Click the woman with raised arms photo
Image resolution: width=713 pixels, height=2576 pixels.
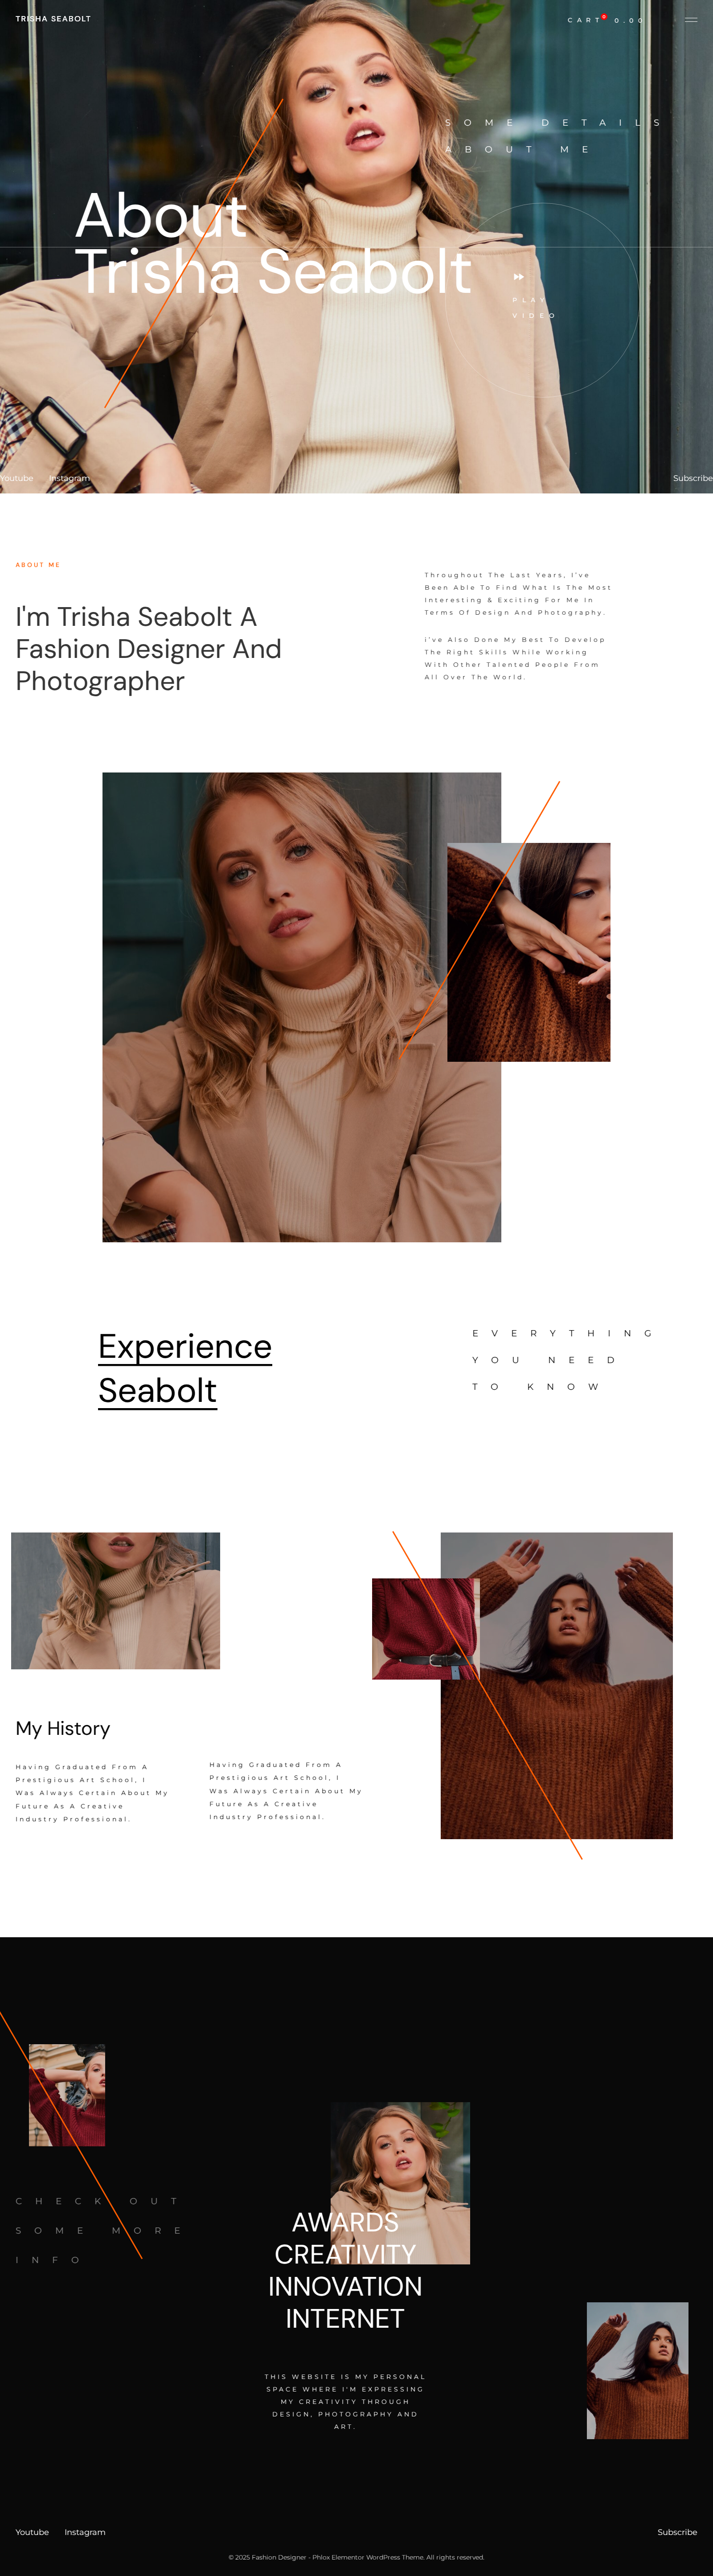click(556, 1685)
